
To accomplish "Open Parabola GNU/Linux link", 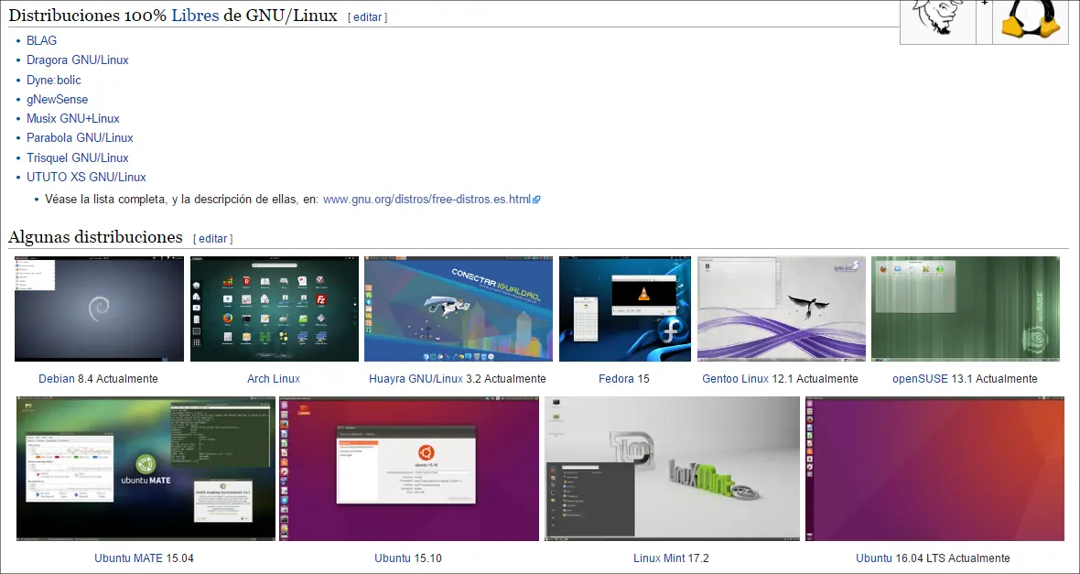I will click(80, 138).
